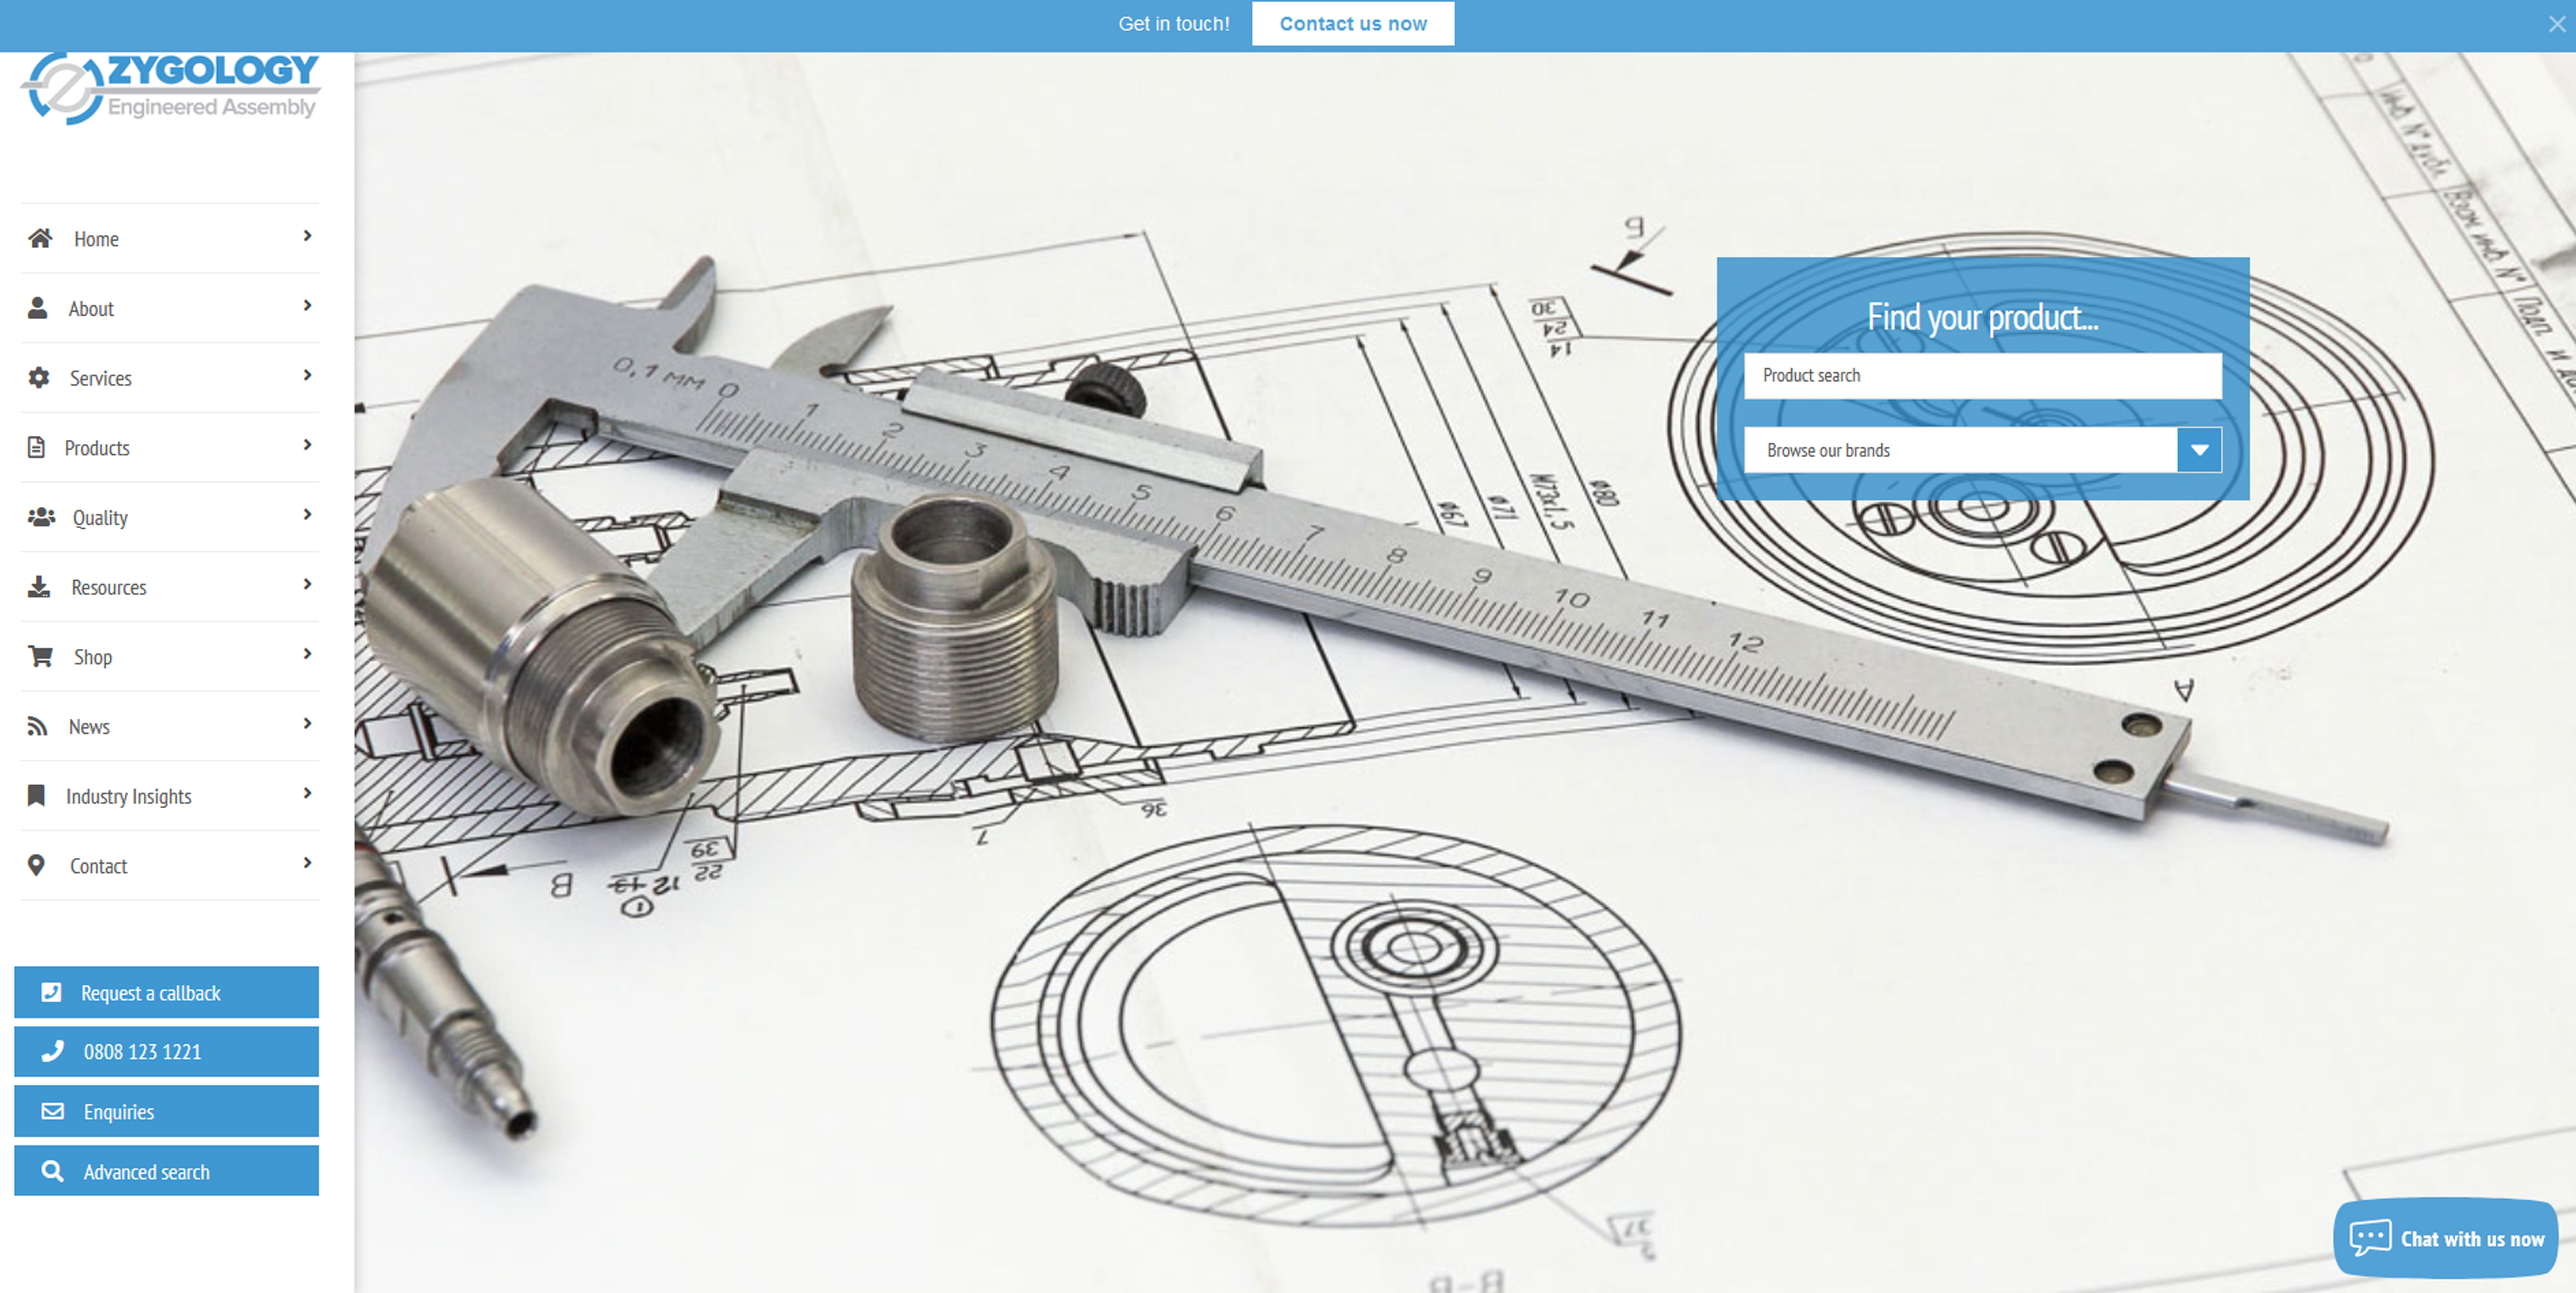
Task: Select the Shop cart icon
Action: [x=40, y=656]
